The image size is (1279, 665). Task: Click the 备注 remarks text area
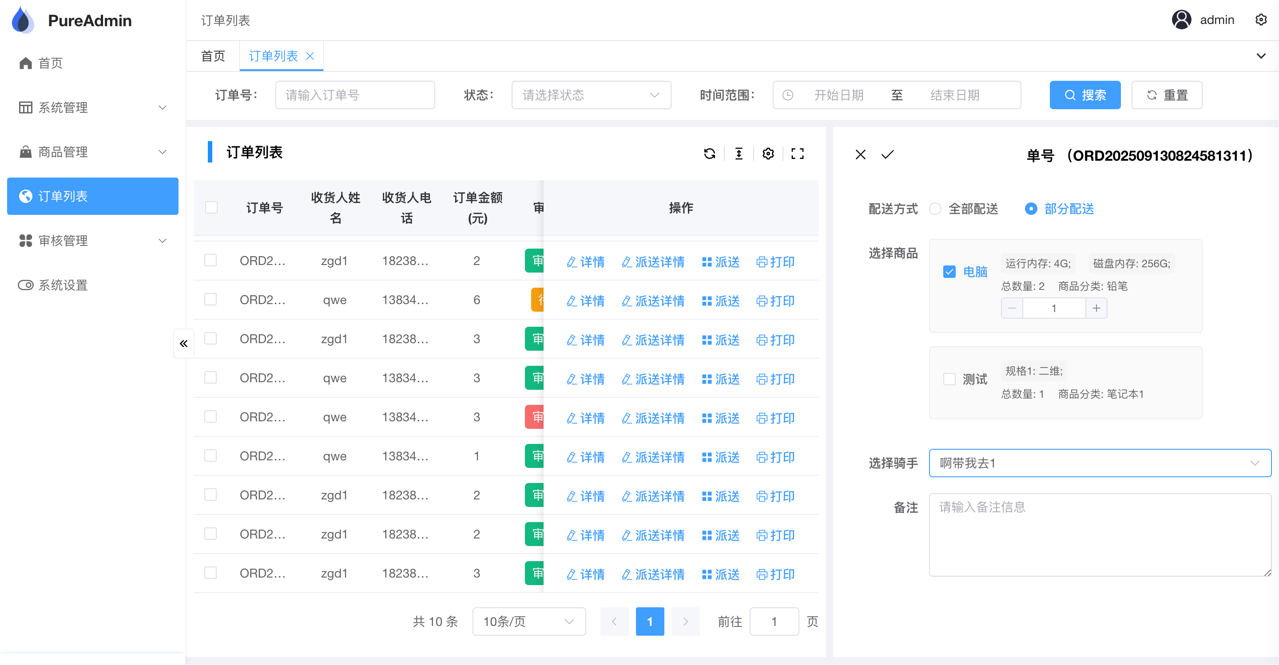coord(1099,534)
